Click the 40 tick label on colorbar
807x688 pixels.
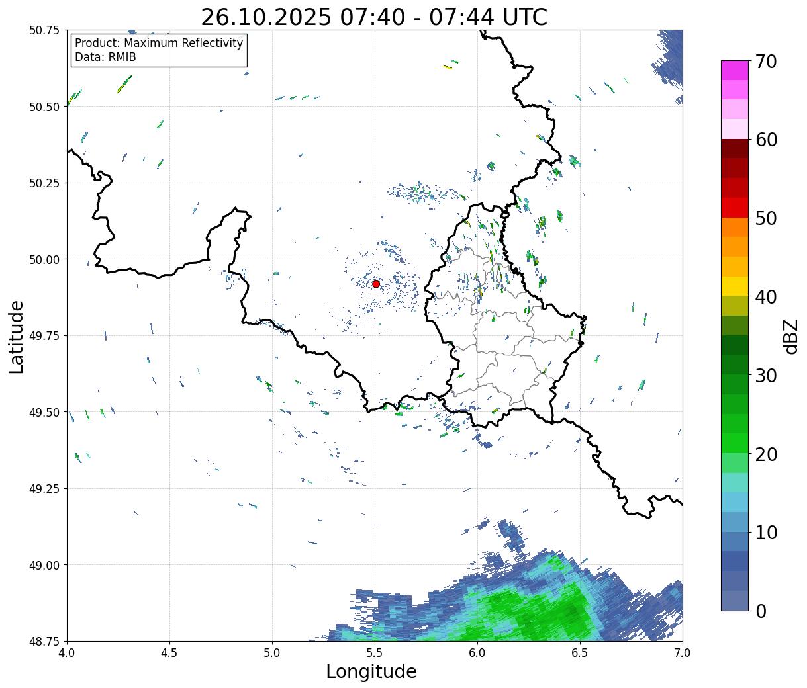point(765,296)
